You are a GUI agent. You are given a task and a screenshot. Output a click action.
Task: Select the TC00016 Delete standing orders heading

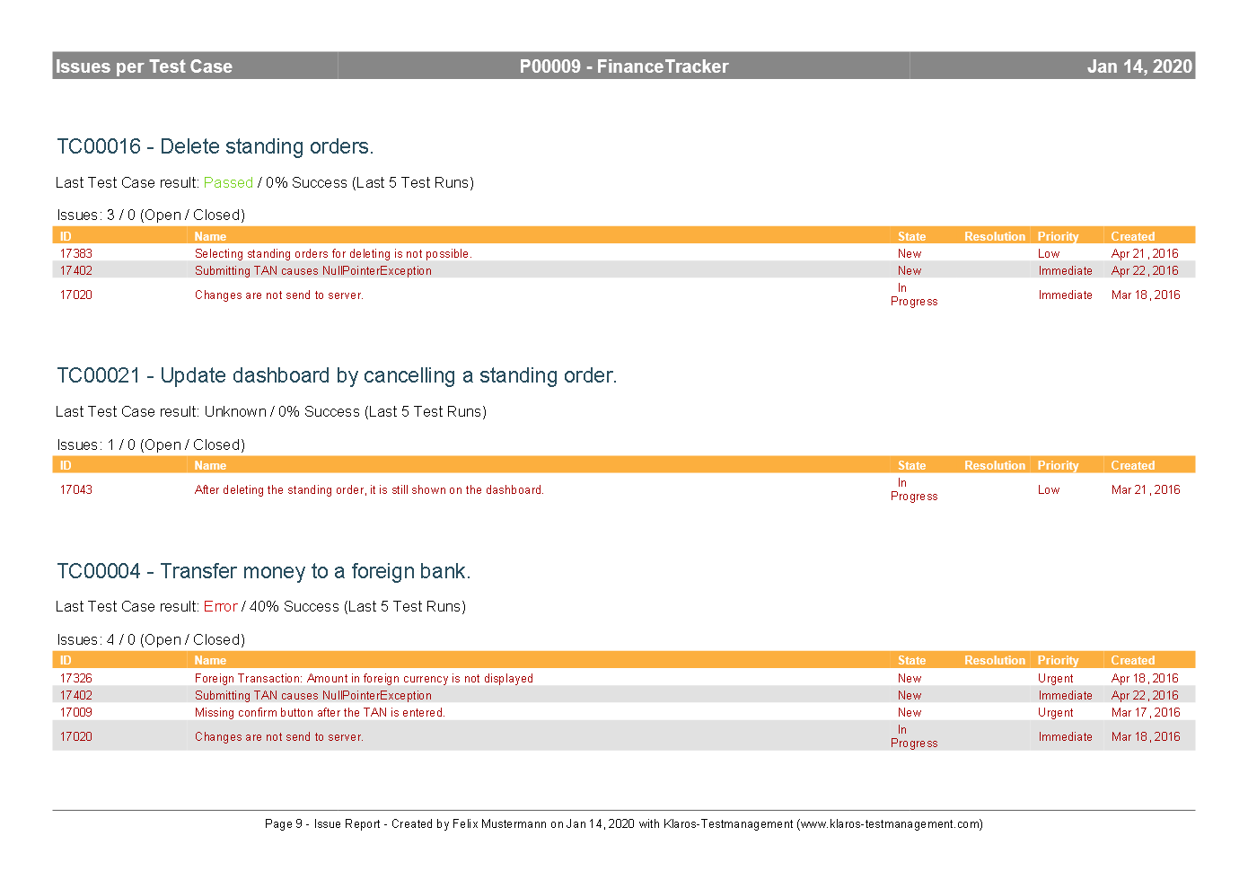[x=215, y=147]
